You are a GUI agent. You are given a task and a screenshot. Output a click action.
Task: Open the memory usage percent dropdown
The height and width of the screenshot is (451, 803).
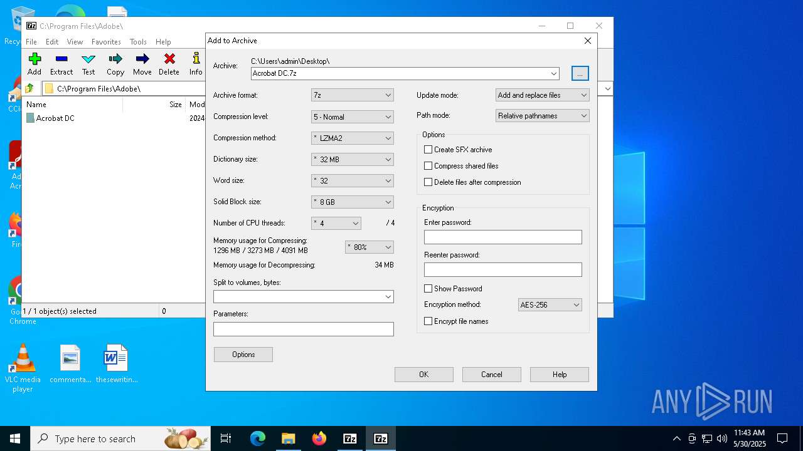(x=370, y=247)
